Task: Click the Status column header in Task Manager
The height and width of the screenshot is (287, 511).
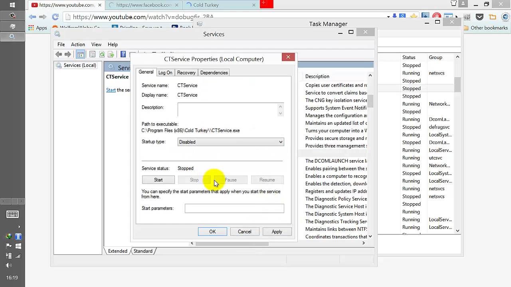Action: pyautogui.click(x=409, y=57)
